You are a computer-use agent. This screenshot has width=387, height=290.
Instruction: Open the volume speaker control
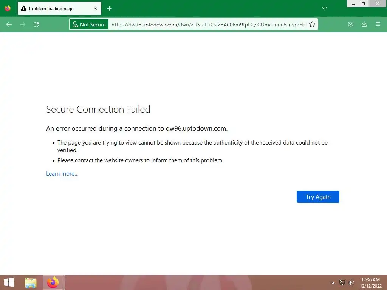pos(351,283)
